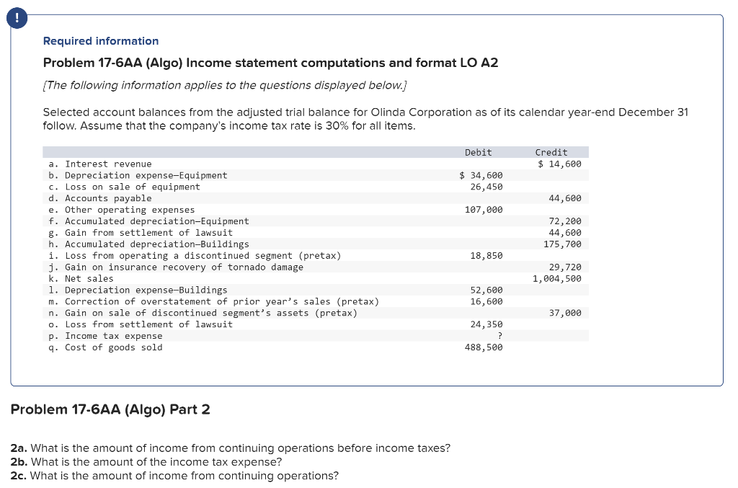Click question 2b about income tax expense
This screenshot has height=488, width=738.
[x=146, y=462]
